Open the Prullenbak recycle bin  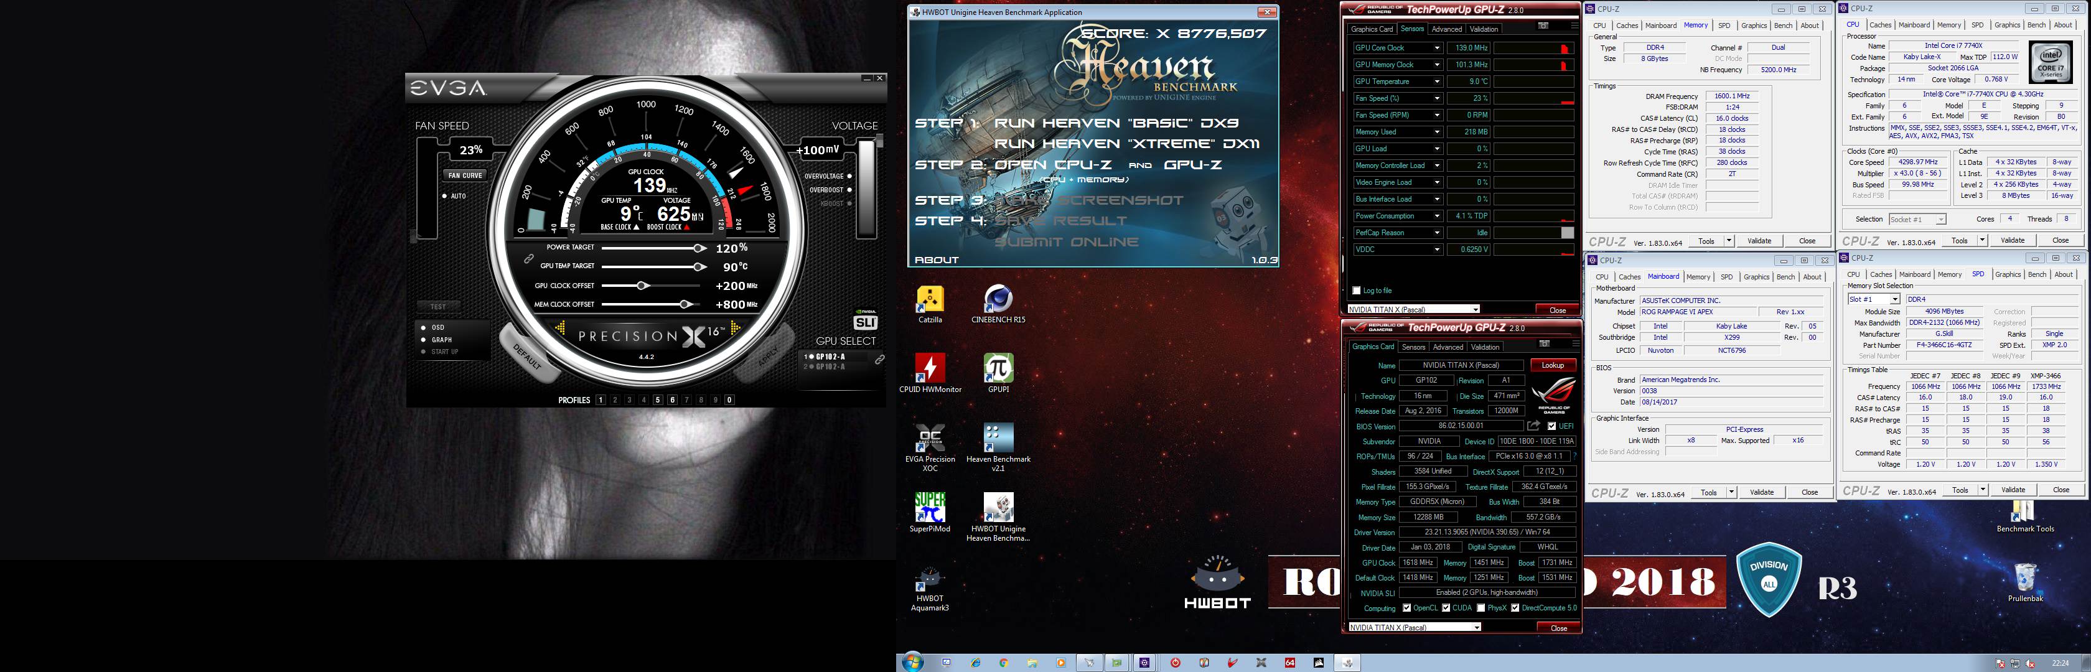pyautogui.click(x=2024, y=583)
